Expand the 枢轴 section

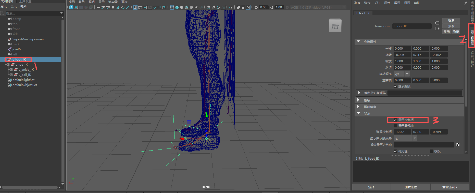(x=358, y=100)
